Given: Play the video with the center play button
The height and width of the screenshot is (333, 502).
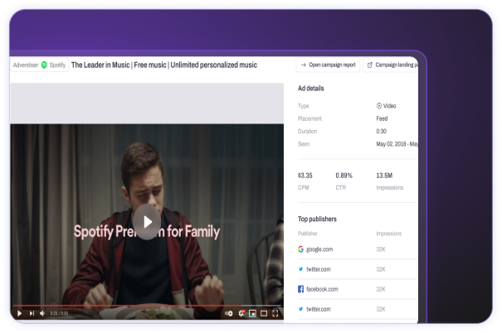Looking at the screenshot, I should point(147,222).
